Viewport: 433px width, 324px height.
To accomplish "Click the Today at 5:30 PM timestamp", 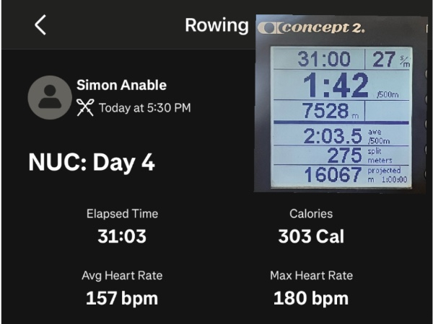I will point(144,109).
